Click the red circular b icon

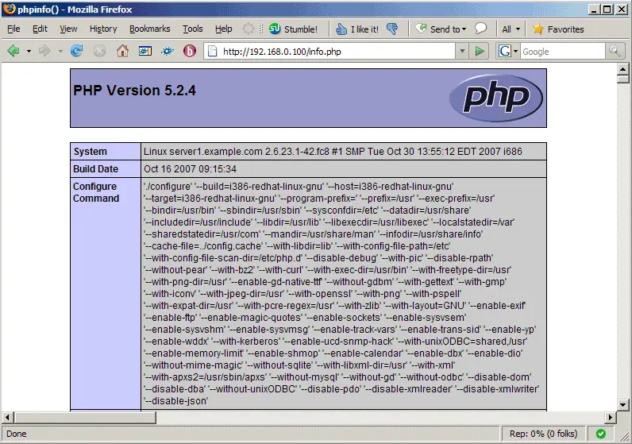190,51
